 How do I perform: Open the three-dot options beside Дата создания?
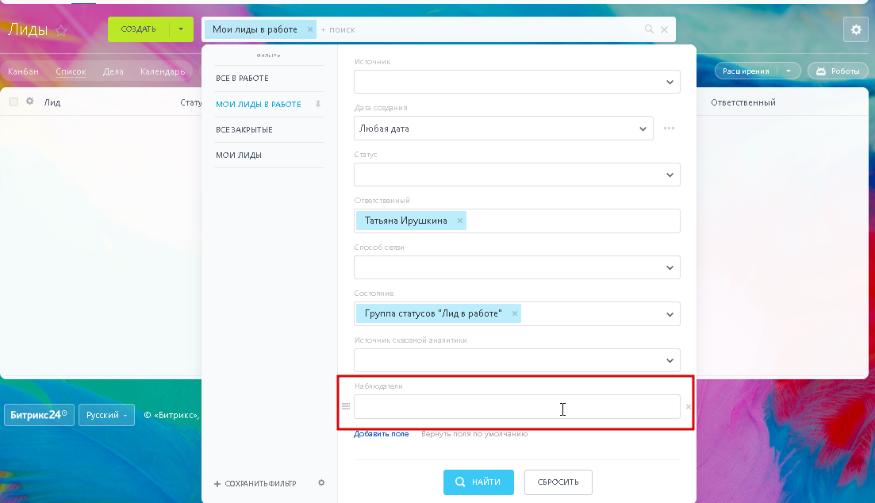(669, 129)
